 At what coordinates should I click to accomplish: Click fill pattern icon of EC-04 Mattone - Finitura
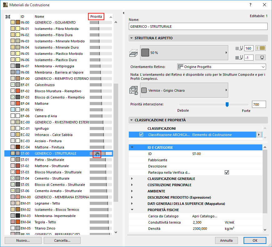tap(13, 147)
